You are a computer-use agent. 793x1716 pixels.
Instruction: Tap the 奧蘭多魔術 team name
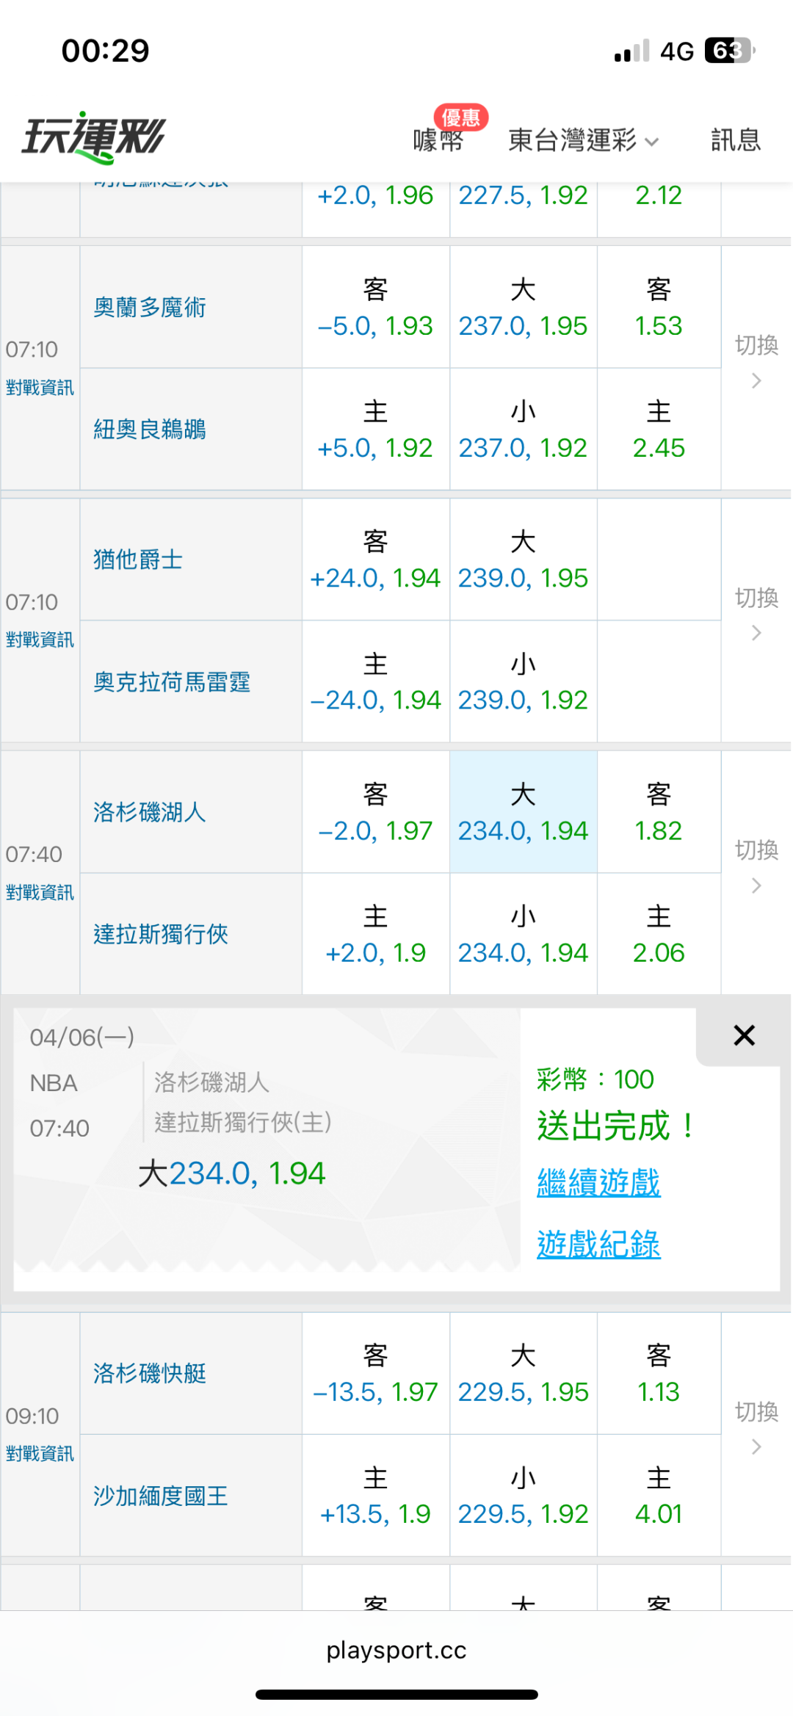pyautogui.click(x=150, y=308)
